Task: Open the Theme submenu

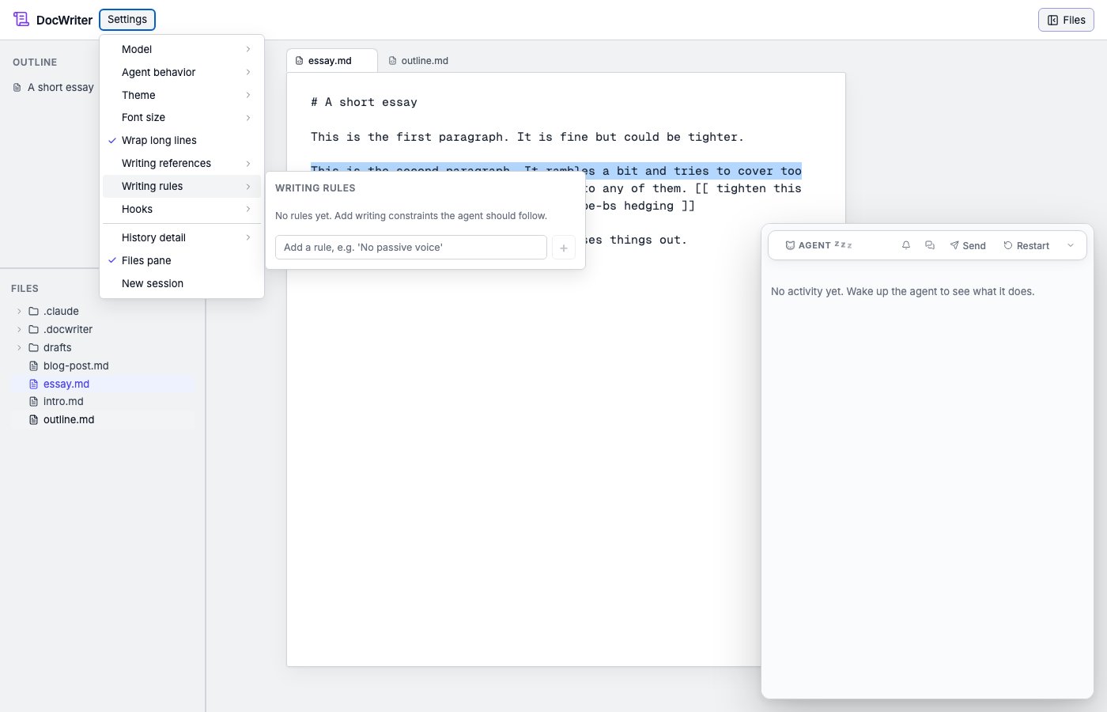Action: tap(182, 95)
